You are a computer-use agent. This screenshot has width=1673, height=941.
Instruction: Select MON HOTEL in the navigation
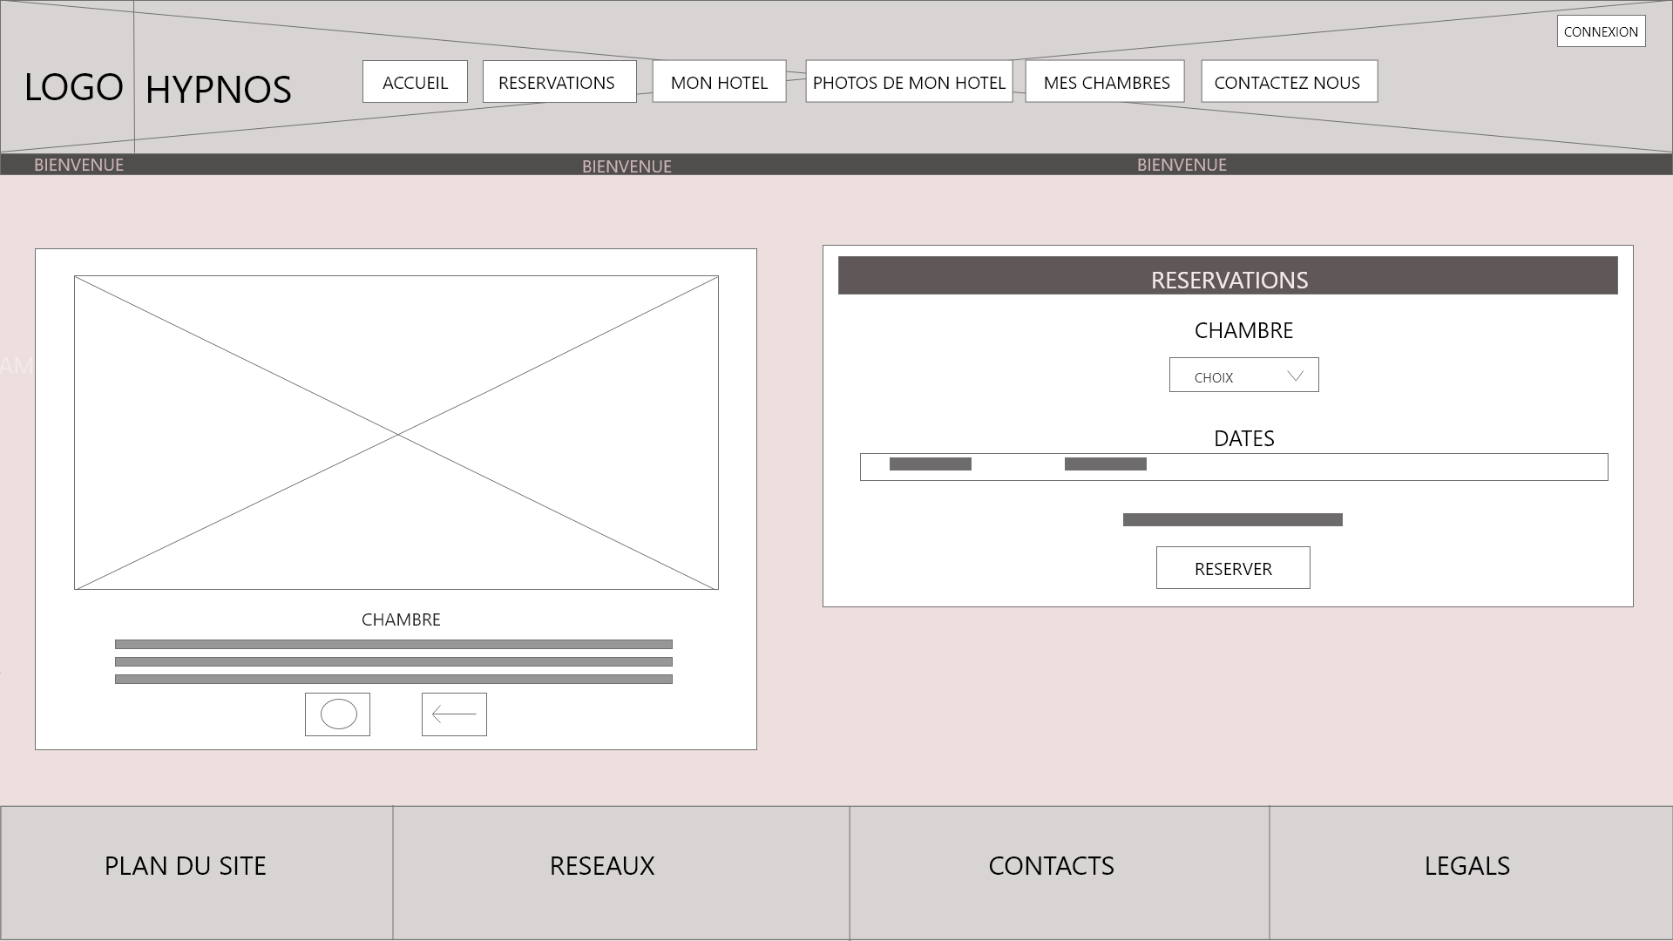[719, 82]
